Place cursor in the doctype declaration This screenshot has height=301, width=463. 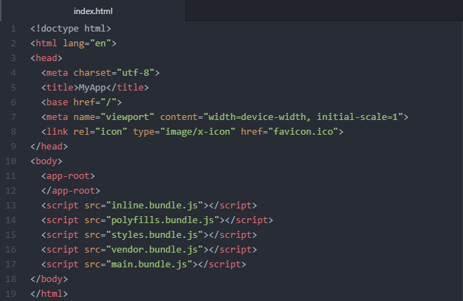[70, 29]
